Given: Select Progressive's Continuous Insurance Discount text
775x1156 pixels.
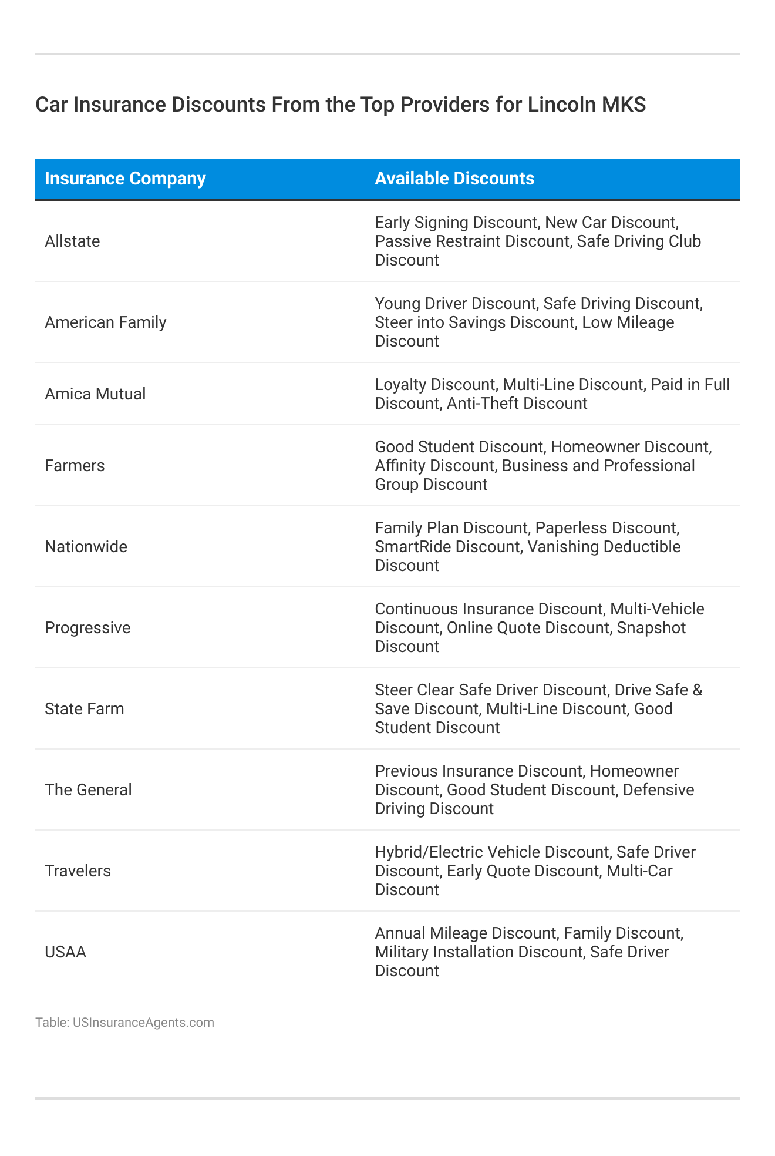Looking at the screenshot, I should click(488, 609).
